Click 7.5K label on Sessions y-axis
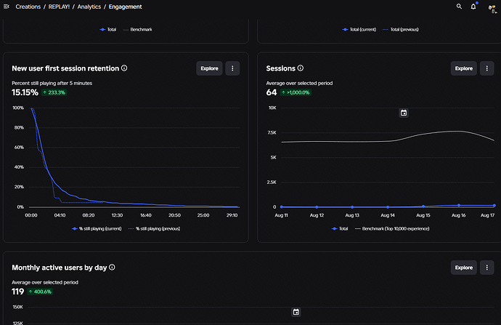The height and width of the screenshot is (325, 501). [x=272, y=132]
